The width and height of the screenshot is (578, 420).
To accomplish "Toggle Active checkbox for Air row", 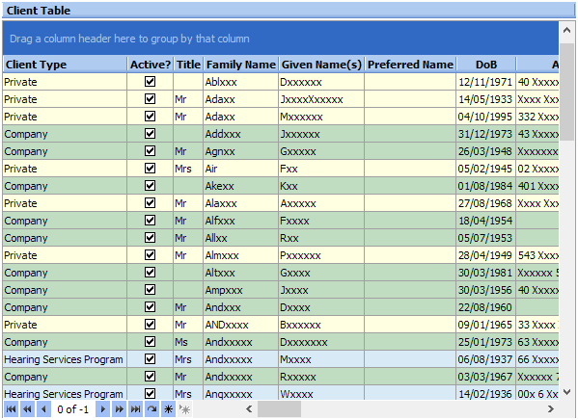I will pos(150,169).
